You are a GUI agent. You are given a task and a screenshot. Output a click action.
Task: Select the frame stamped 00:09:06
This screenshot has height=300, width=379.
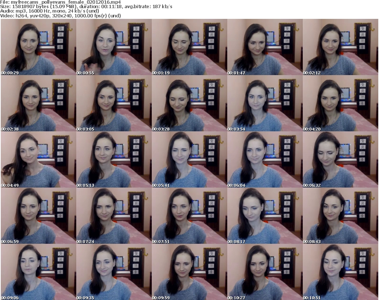pos(38,272)
